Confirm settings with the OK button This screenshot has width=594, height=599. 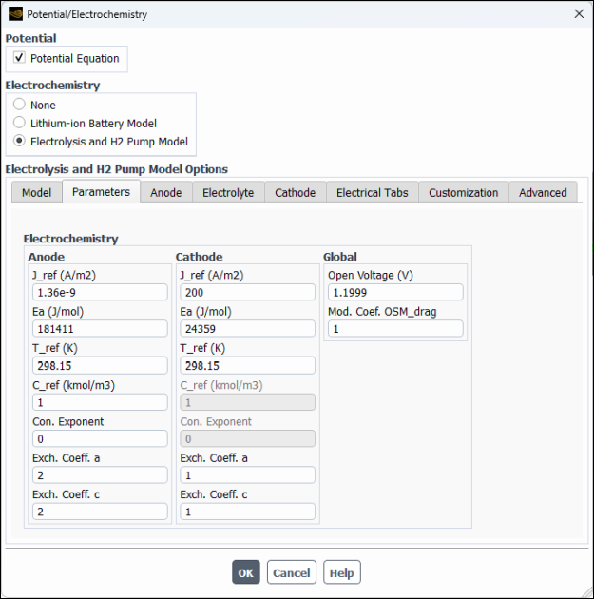[246, 572]
